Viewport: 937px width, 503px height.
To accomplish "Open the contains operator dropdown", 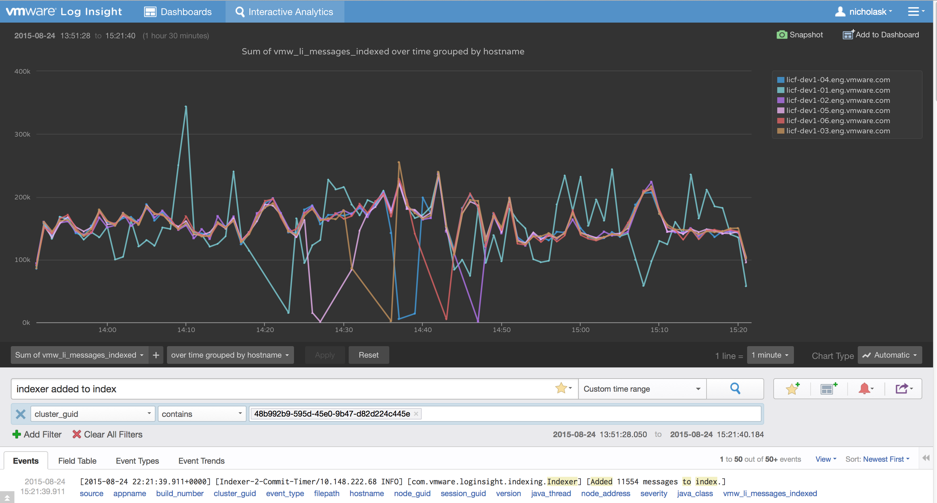I will (x=202, y=414).
